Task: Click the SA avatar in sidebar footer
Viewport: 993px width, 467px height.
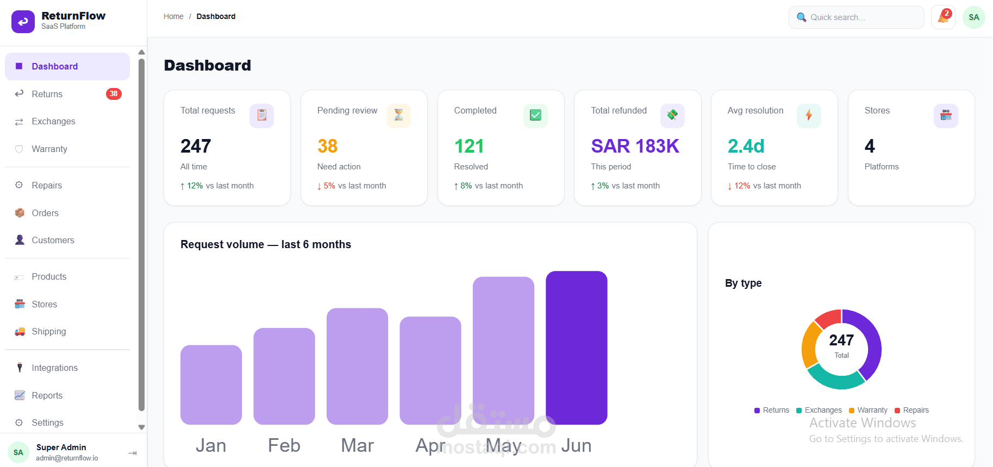Action: pos(18,452)
